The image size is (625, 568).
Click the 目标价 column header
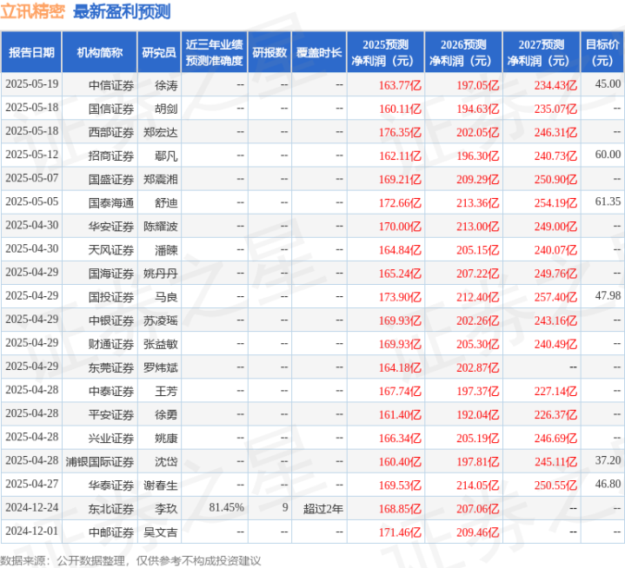(x=602, y=52)
